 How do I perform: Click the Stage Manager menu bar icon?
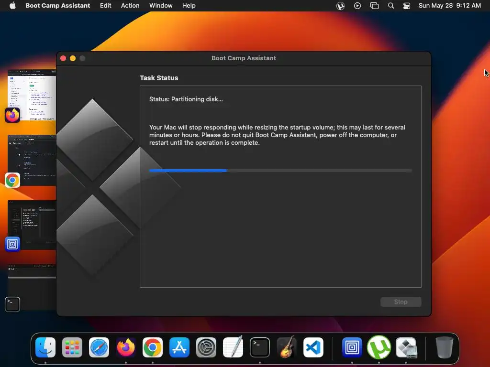tap(374, 6)
